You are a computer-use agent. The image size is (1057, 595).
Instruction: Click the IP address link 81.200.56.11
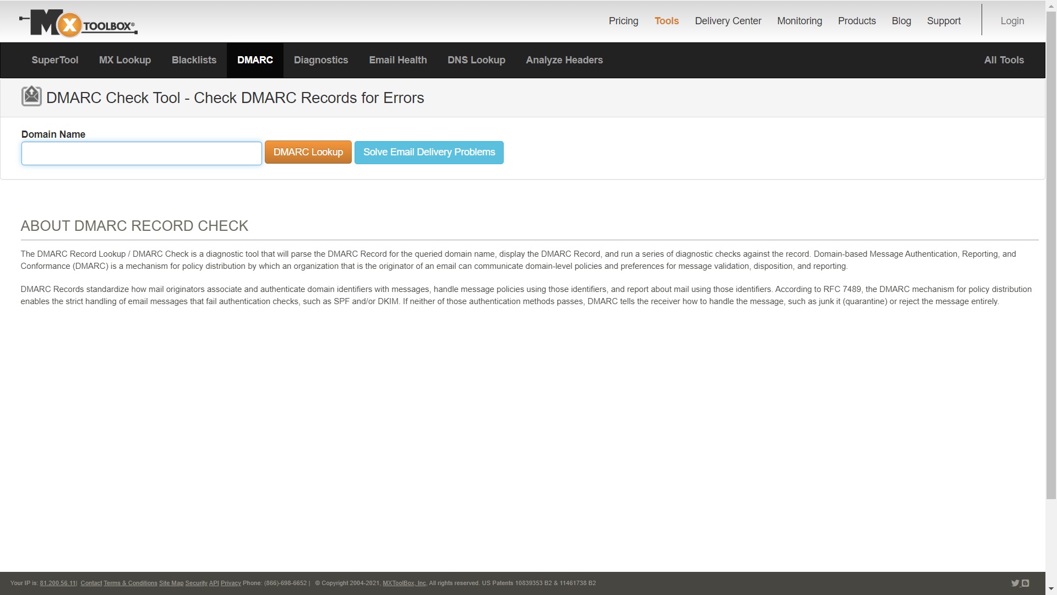58,583
